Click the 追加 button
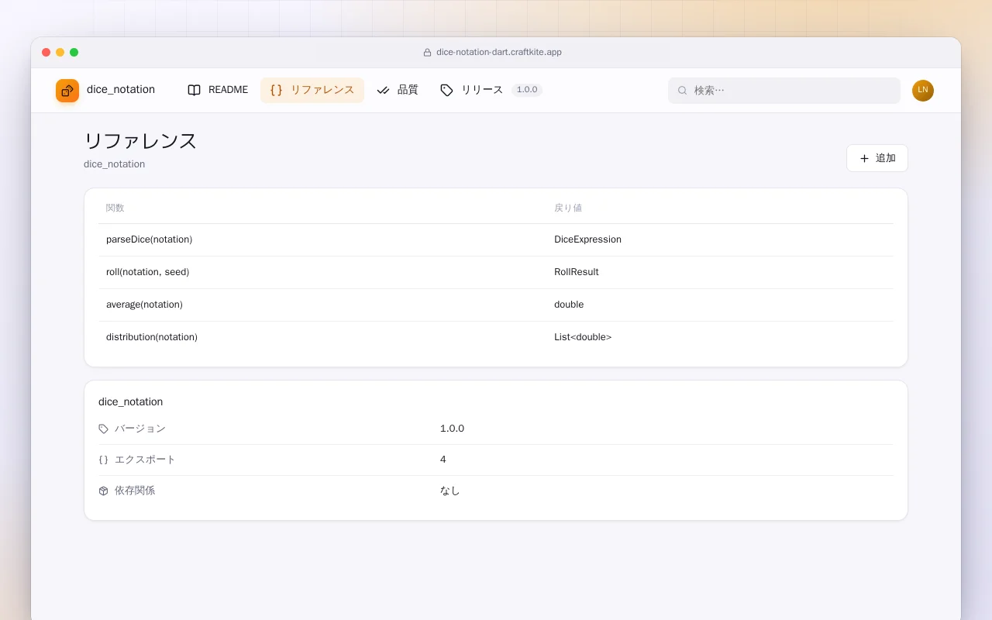 coord(877,158)
